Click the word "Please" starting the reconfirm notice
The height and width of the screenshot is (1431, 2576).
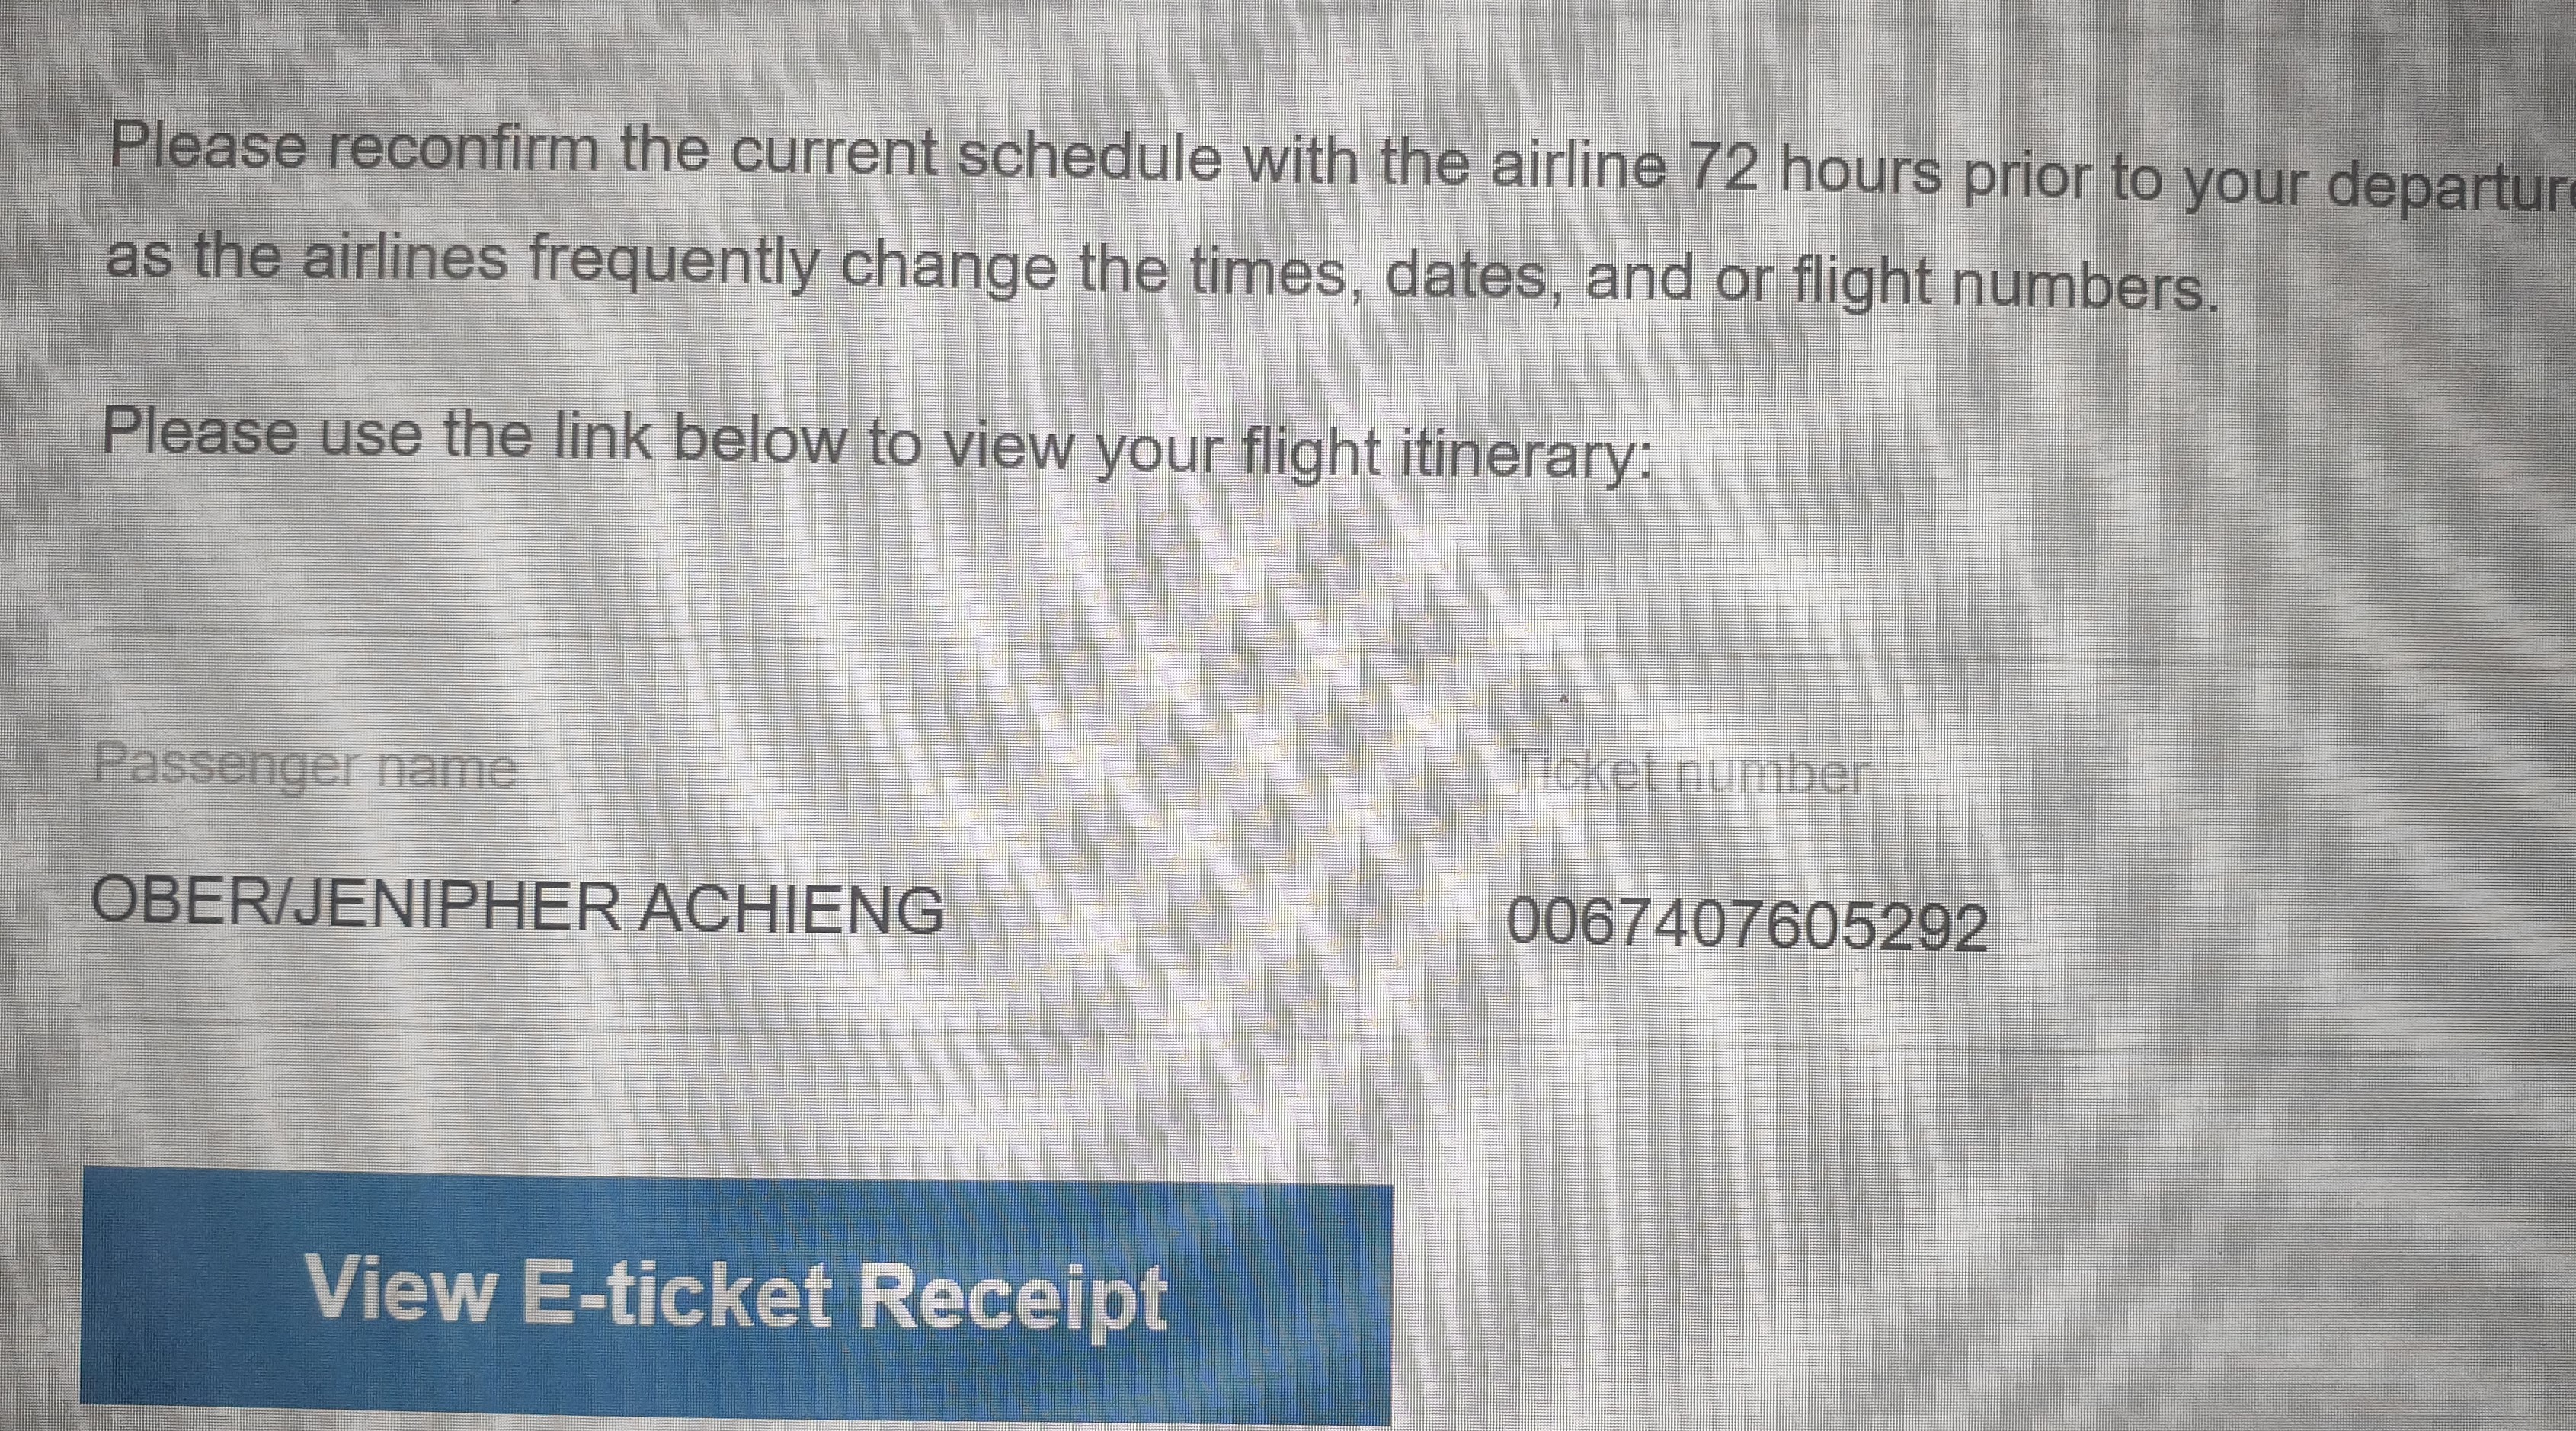click(x=208, y=144)
